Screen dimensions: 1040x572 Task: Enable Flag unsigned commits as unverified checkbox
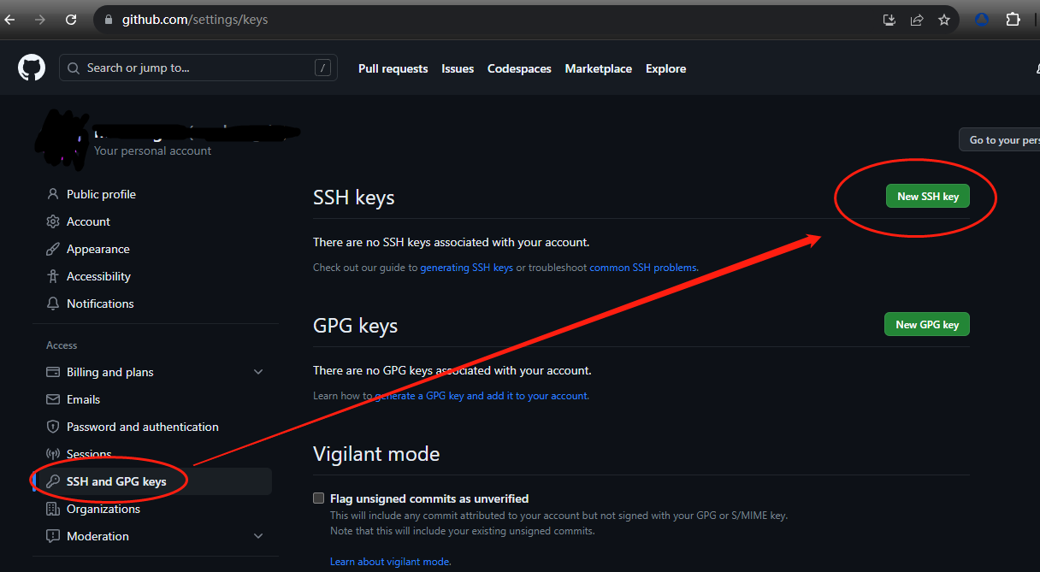[319, 498]
